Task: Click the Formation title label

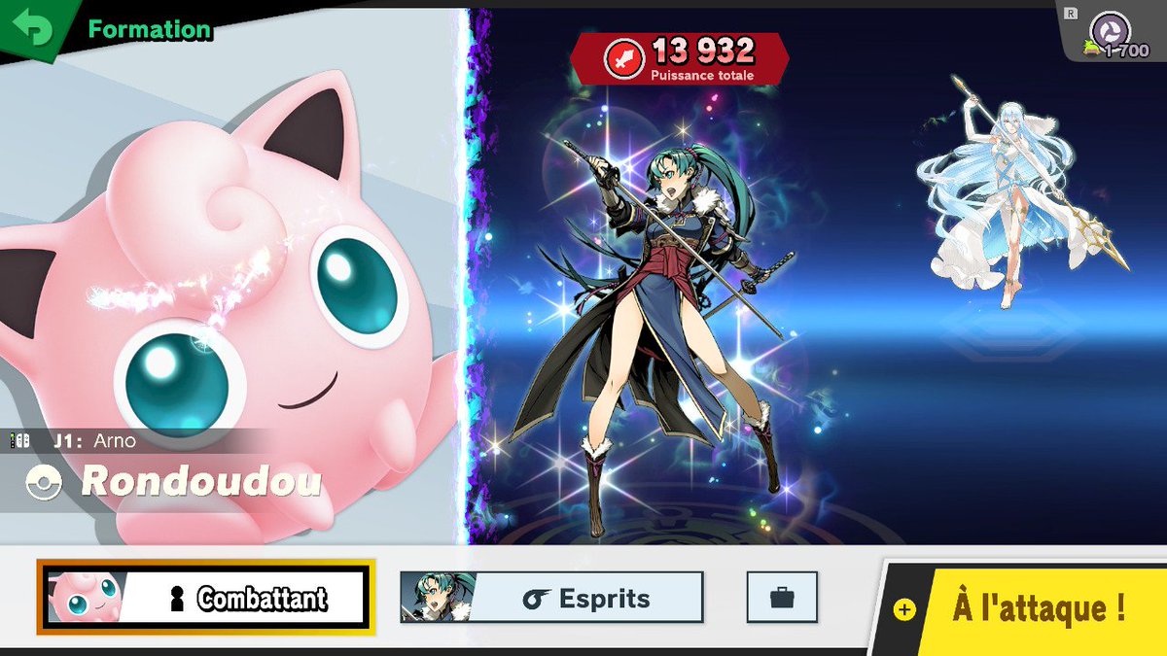Action: 149,29
